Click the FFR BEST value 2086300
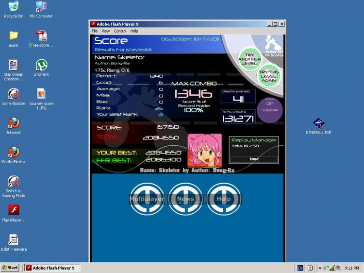This screenshot has width=364, height=273. [164, 160]
